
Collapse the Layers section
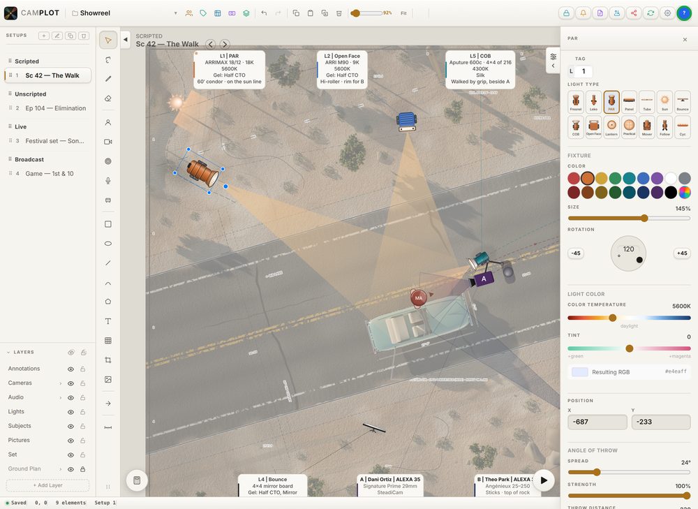point(8,352)
